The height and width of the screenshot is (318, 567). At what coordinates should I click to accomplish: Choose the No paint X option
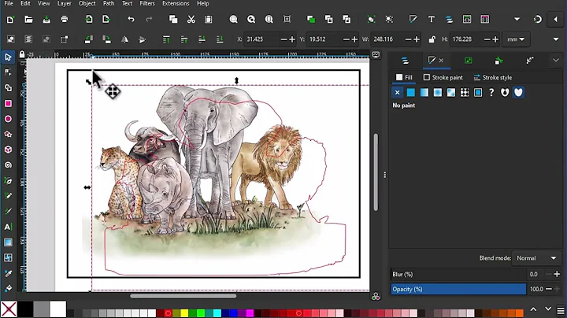pos(397,93)
